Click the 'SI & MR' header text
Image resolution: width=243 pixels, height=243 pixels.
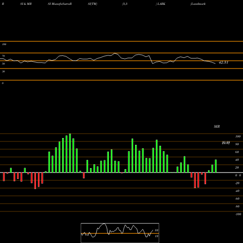26,4
